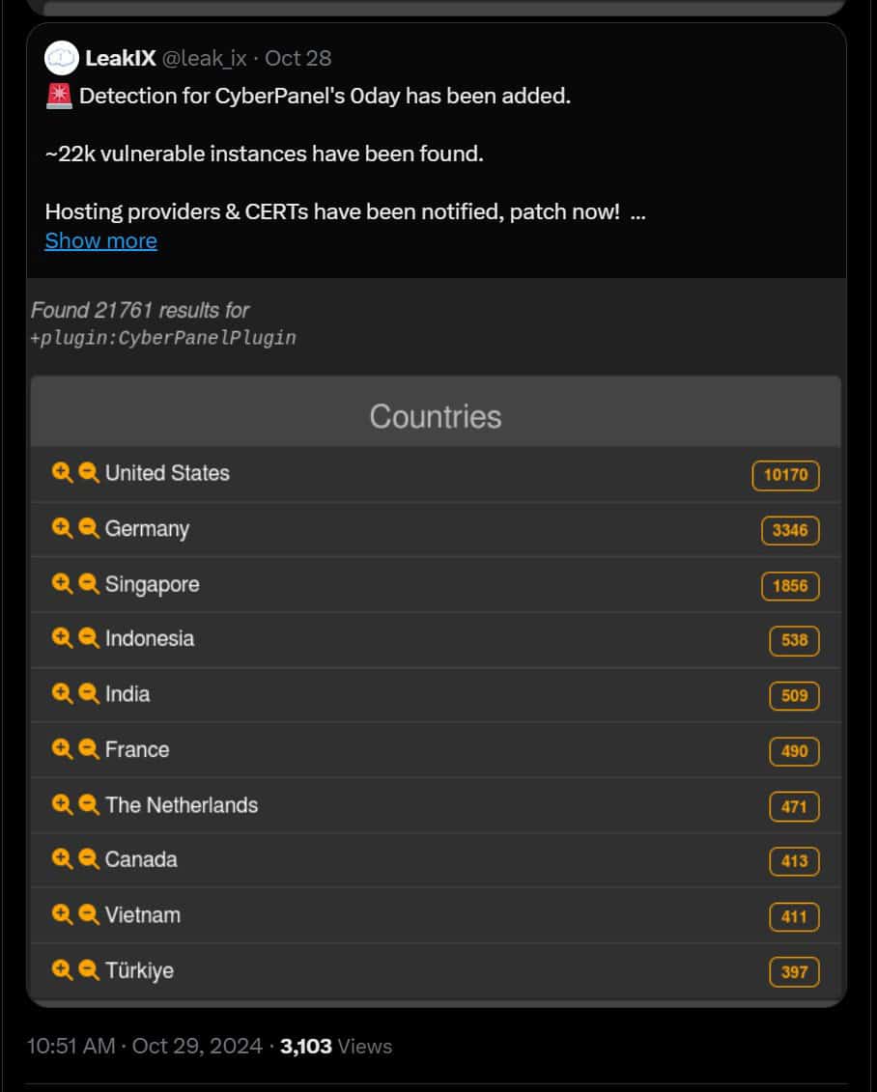Click zoom-out magnifier beside Canada
The image size is (877, 1092).
click(89, 859)
